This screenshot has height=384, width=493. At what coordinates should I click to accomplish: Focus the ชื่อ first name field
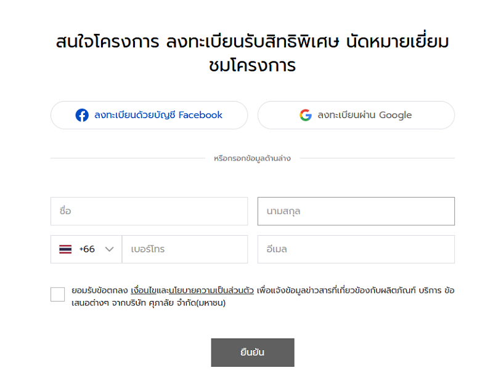coord(149,211)
